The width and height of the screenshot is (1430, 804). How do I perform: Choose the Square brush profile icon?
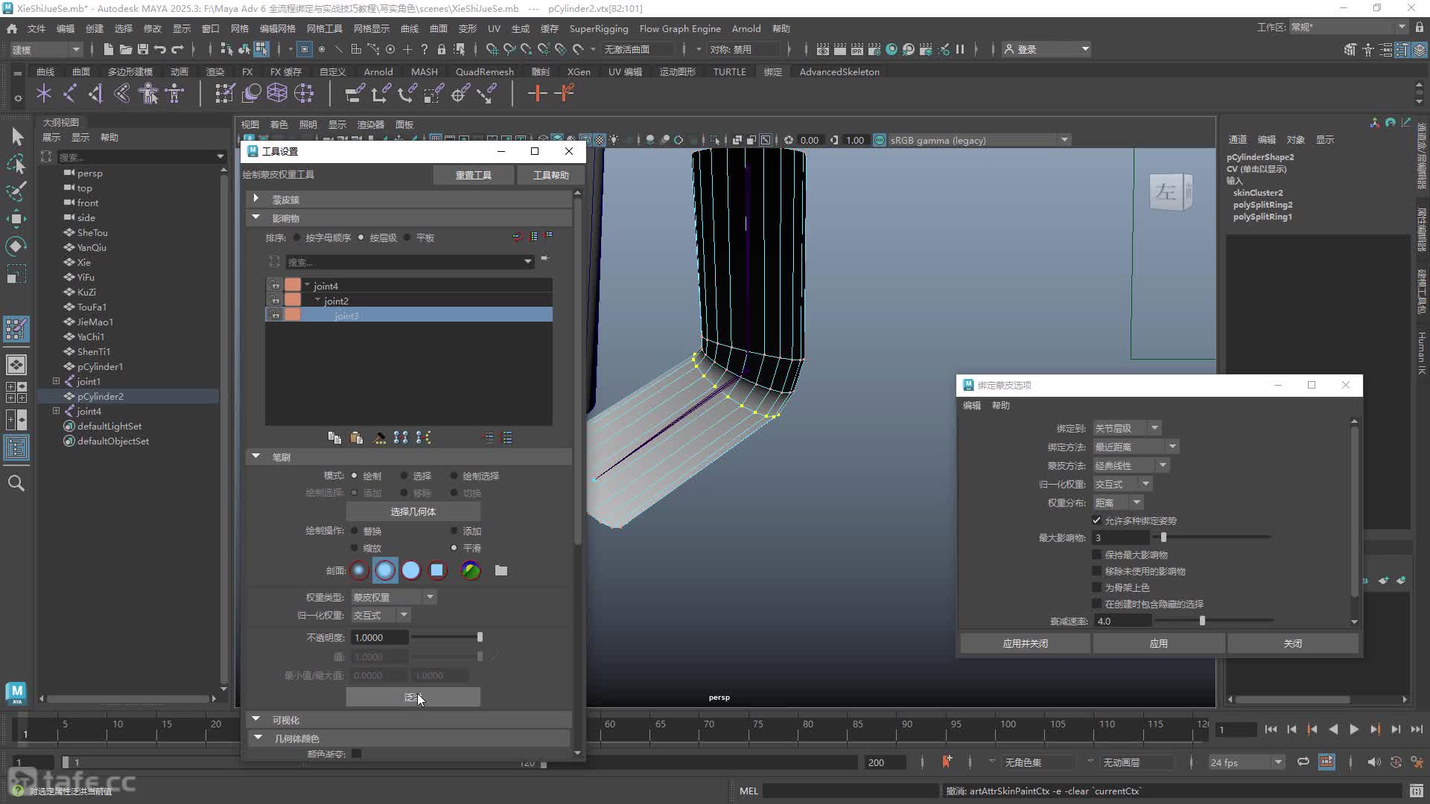437,570
